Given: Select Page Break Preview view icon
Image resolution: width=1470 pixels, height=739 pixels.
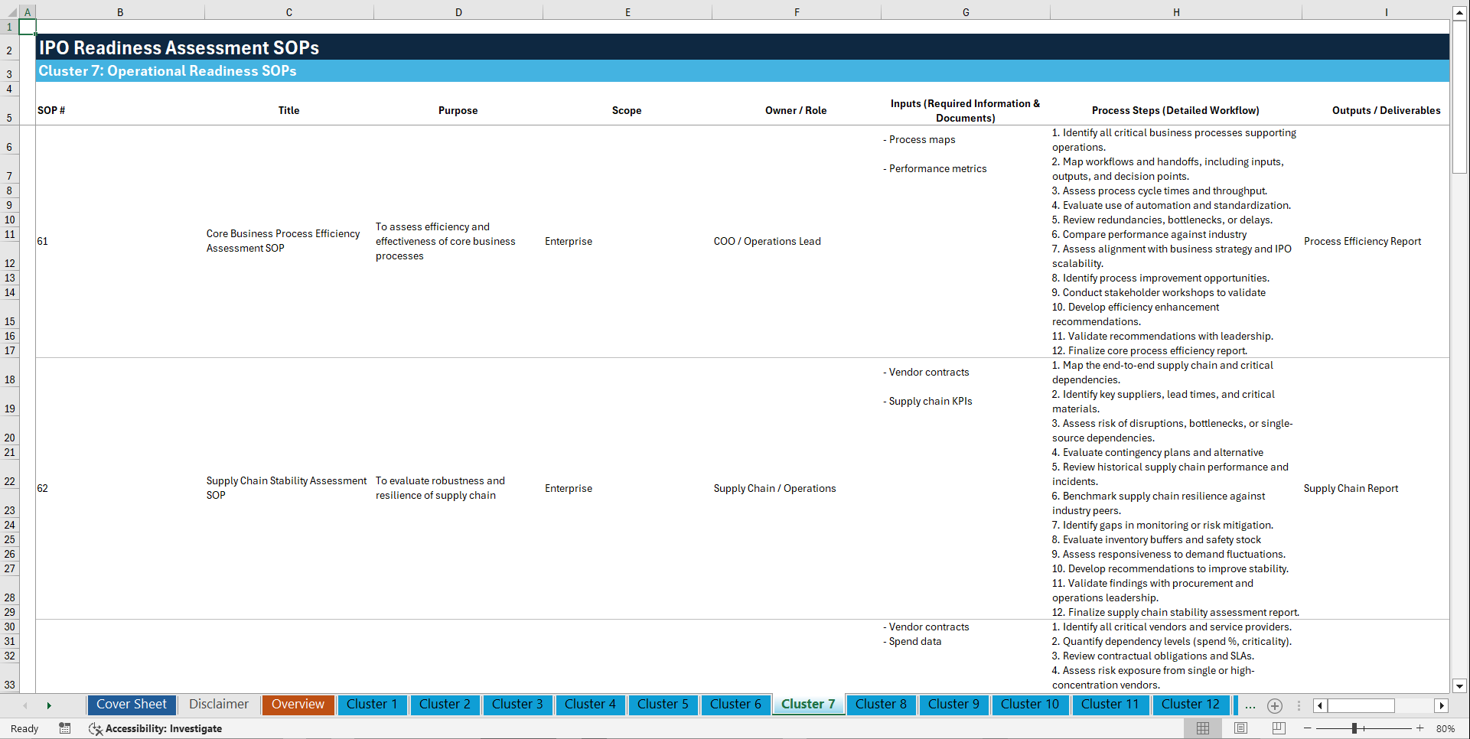Looking at the screenshot, I should [x=1278, y=728].
